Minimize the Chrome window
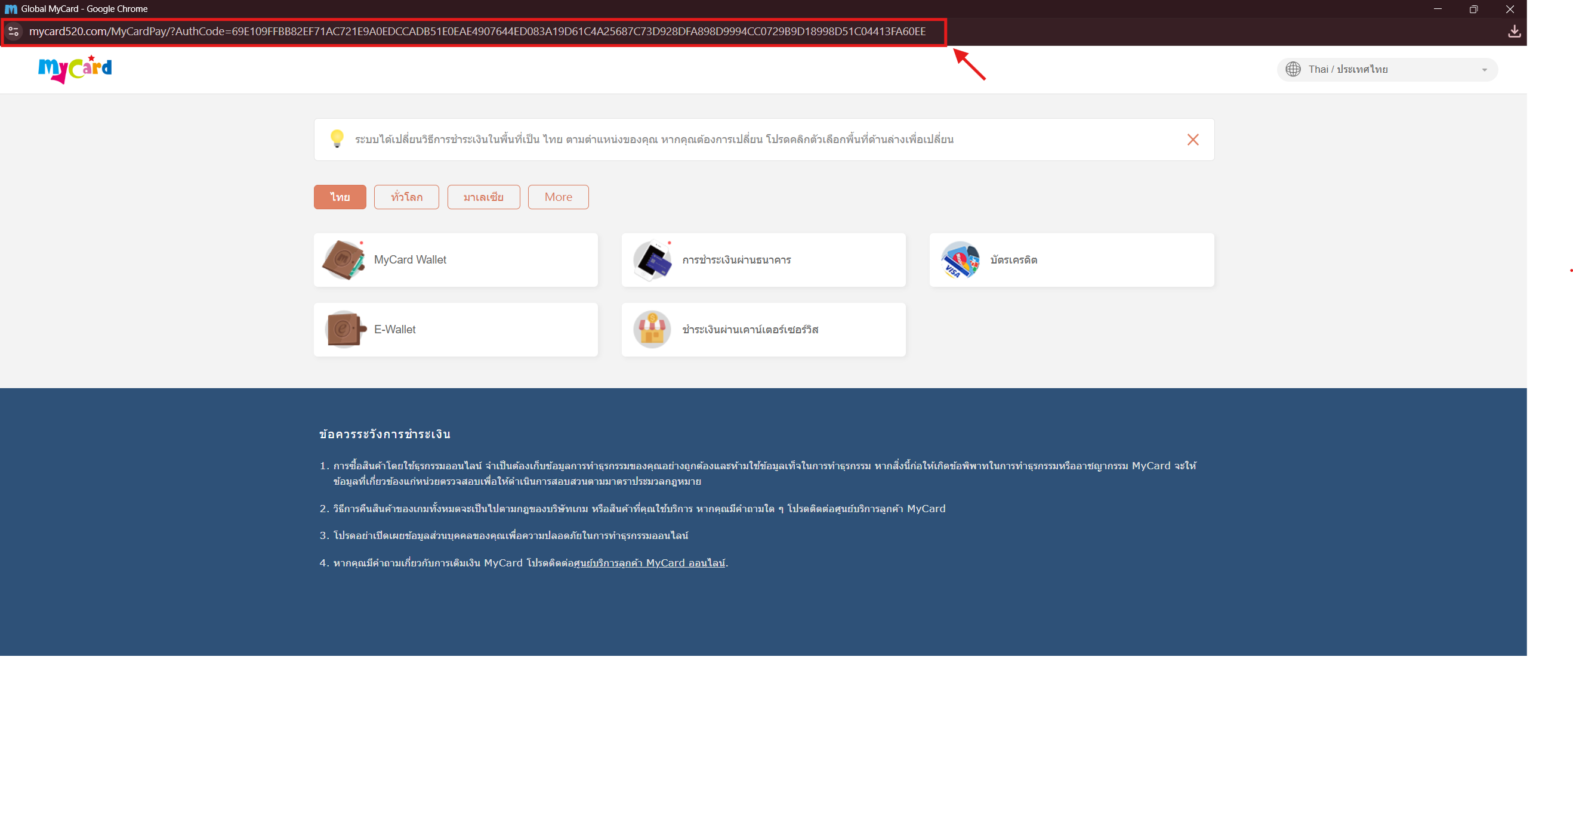Image resolution: width=1573 pixels, height=821 pixels. 1438,9
